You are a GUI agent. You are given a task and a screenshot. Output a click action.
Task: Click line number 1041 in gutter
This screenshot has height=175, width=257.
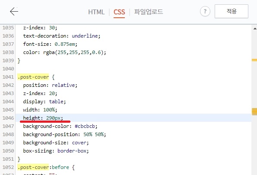[x=8, y=77]
